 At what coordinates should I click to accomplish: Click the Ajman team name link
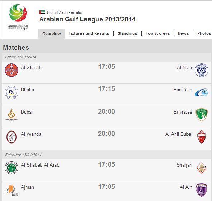(27, 187)
